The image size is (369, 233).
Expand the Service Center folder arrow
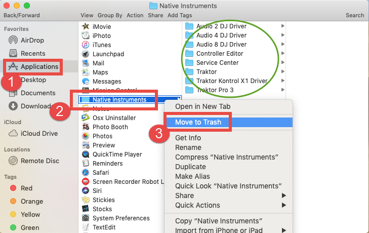(x=283, y=62)
